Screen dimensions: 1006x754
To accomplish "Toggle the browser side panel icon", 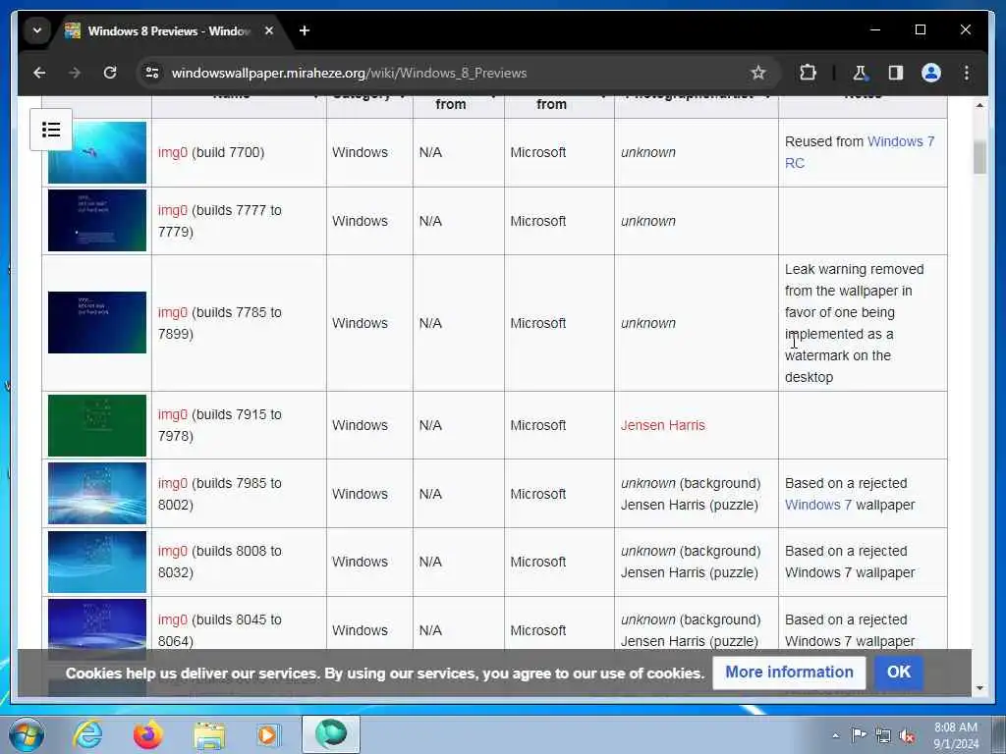I will click(896, 73).
